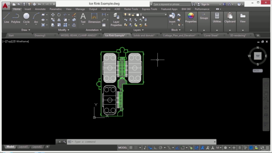Toggle object snap tracking in status bar

click(x=177, y=147)
